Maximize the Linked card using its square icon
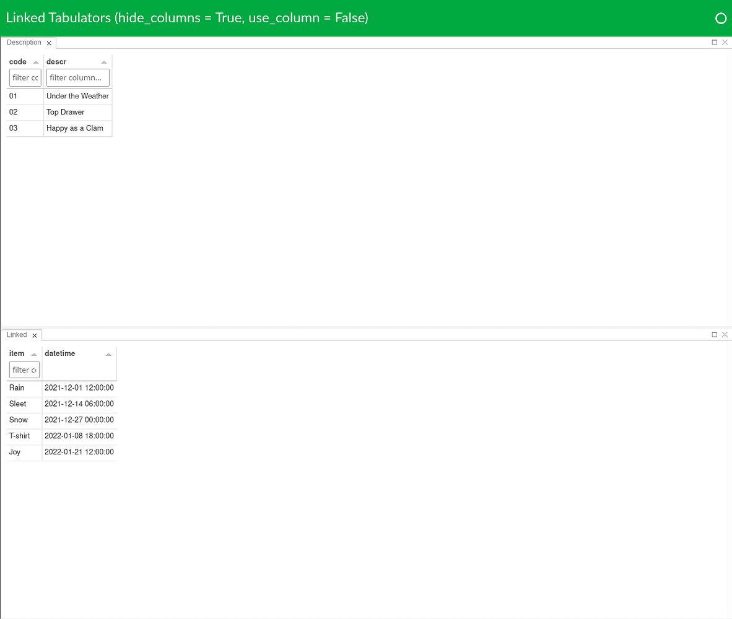732x619 pixels. [714, 334]
